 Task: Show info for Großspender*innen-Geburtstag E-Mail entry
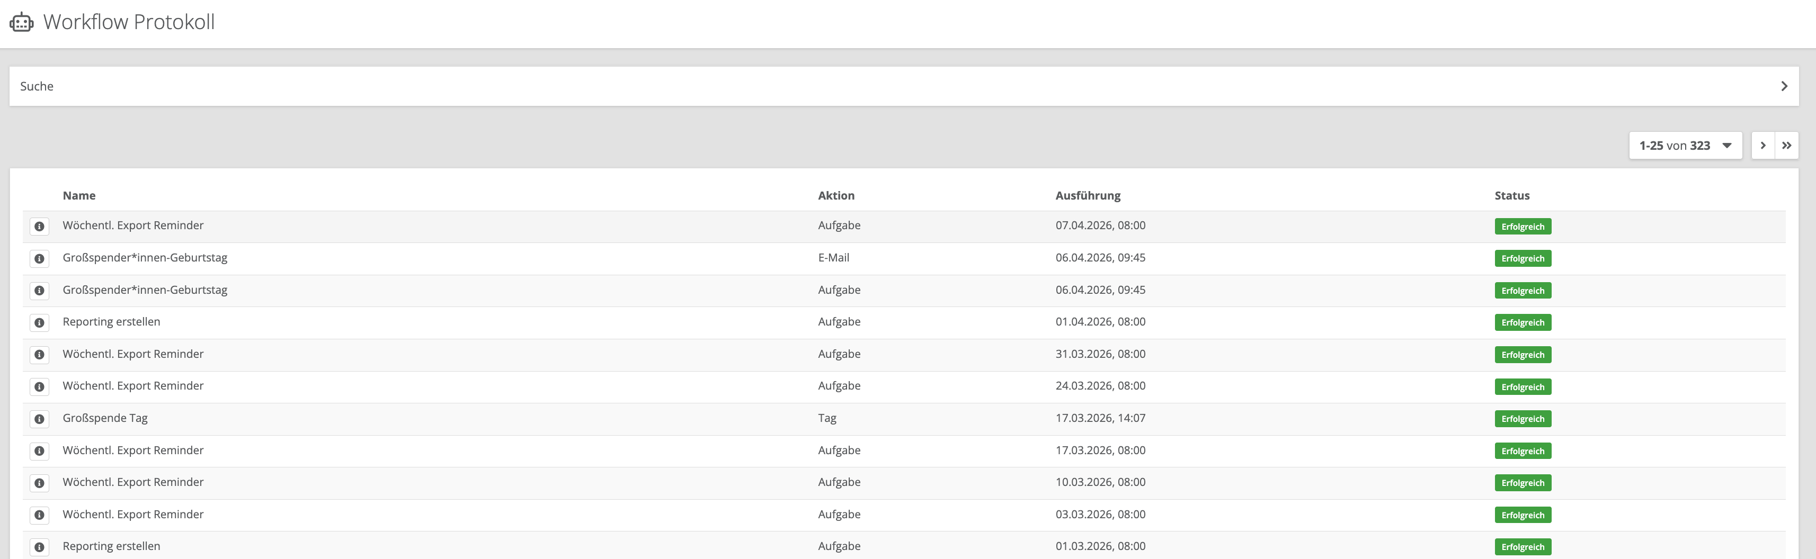tap(40, 258)
